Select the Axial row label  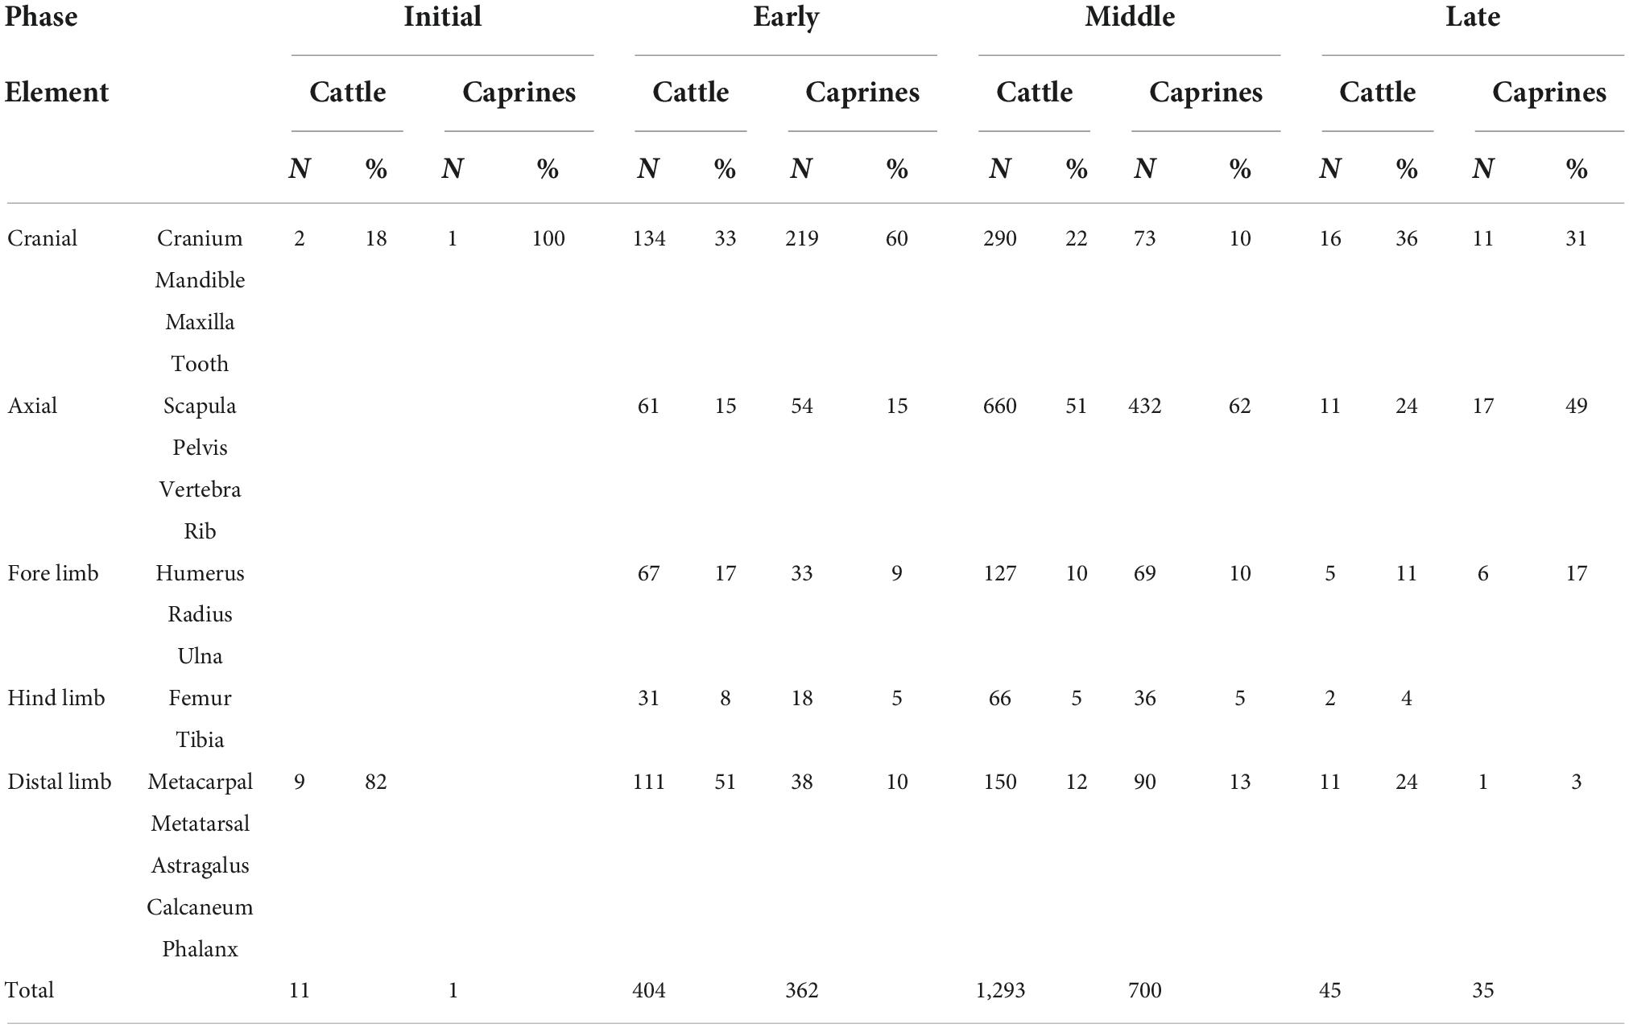32,406
